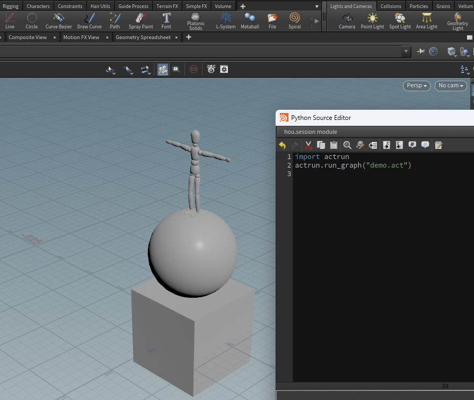Select the Spray Paint shelf tool
This screenshot has height=400, width=474.
click(x=140, y=20)
